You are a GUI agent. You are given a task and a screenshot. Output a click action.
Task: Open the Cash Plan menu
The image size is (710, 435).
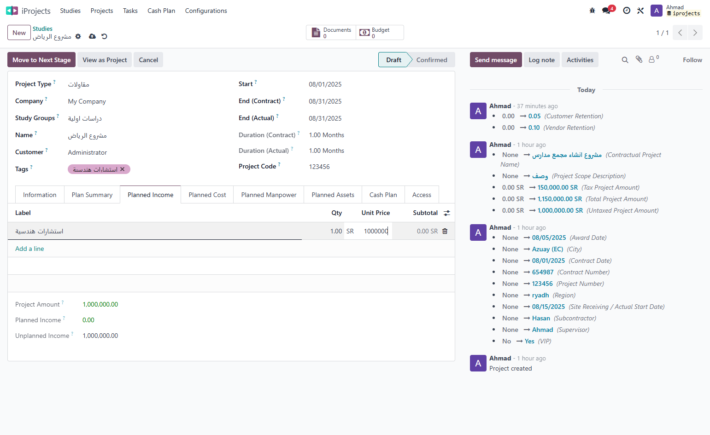coord(161,11)
